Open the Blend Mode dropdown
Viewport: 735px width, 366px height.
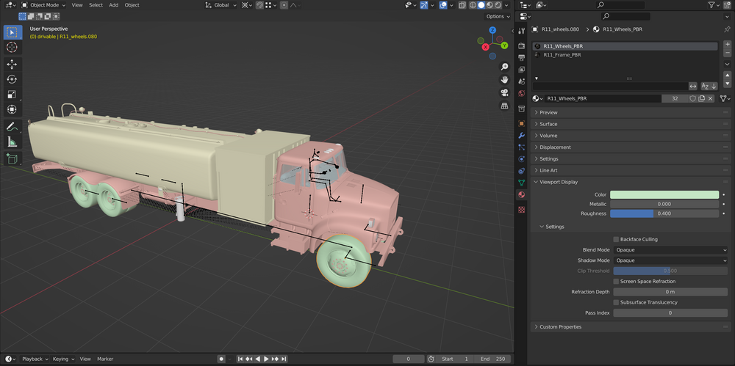(x=670, y=250)
